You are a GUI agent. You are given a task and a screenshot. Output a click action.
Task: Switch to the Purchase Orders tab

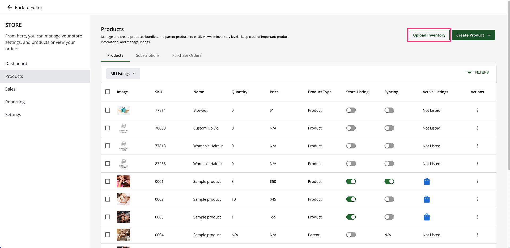(x=186, y=55)
